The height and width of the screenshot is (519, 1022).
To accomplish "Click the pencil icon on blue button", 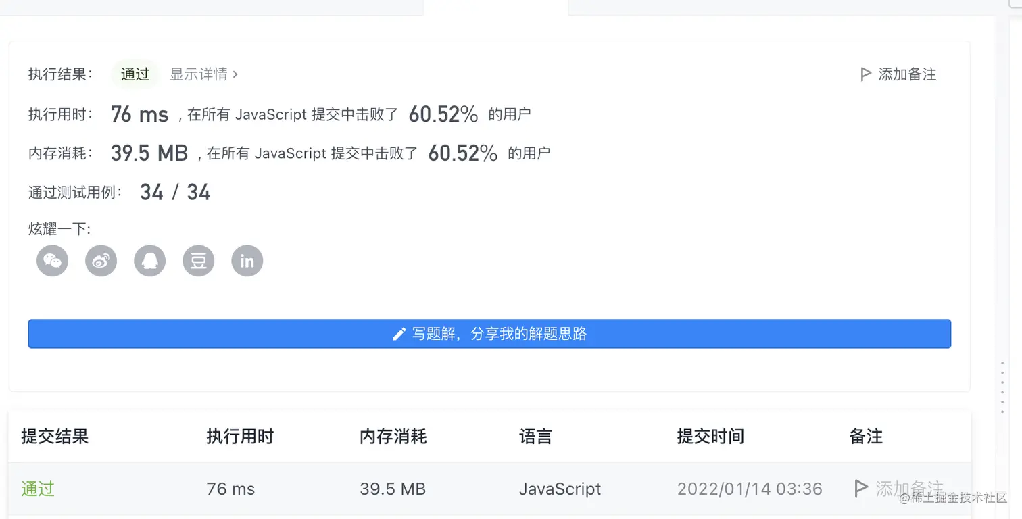I will click(399, 334).
